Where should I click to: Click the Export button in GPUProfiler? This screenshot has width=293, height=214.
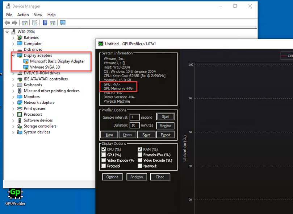coord(166,135)
